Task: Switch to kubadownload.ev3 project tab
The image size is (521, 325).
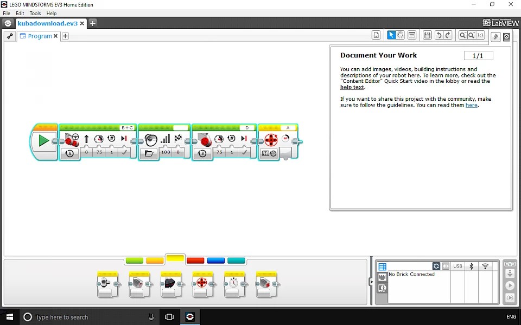Action: [48, 23]
